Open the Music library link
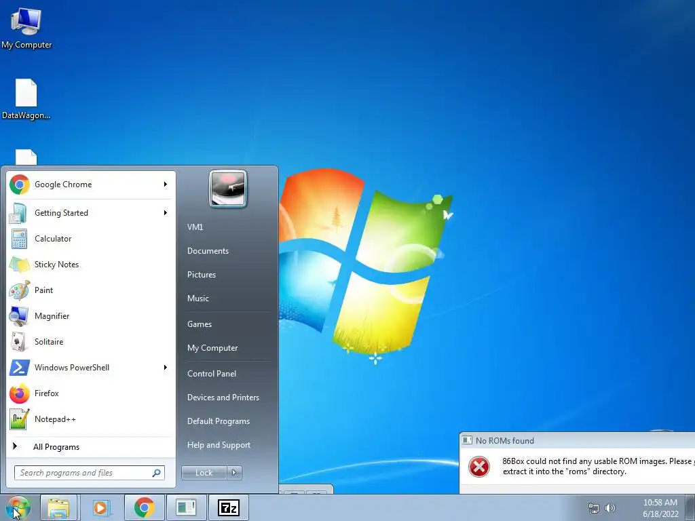 point(198,298)
